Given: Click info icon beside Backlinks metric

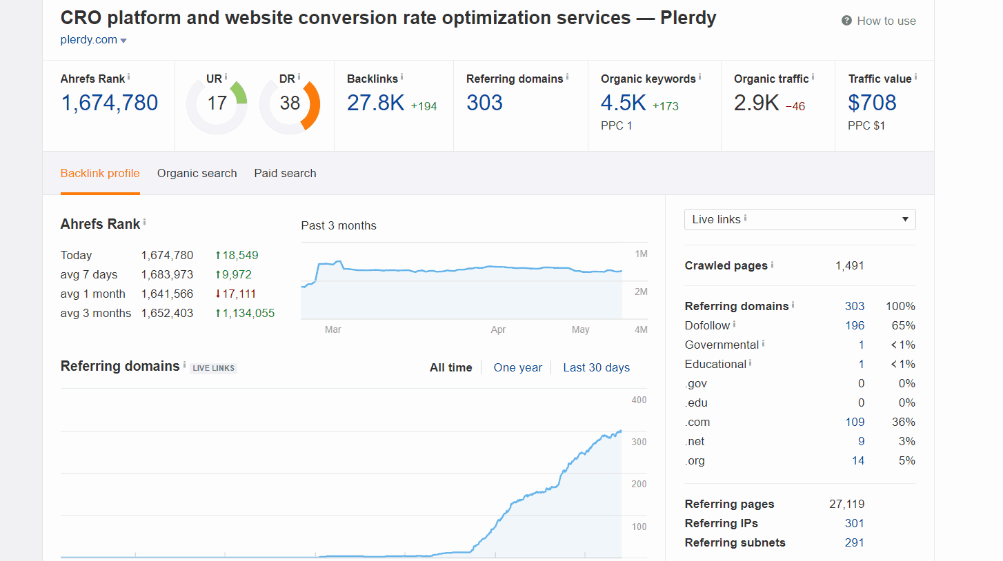Looking at the screenshot, I should 401,76.
